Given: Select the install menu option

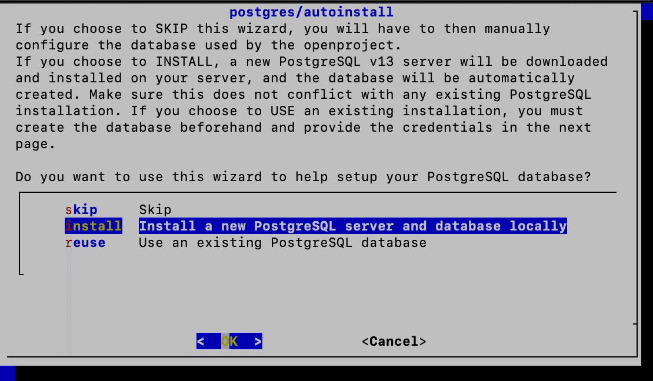Looking at the screenshot, I should click(94, 226).
